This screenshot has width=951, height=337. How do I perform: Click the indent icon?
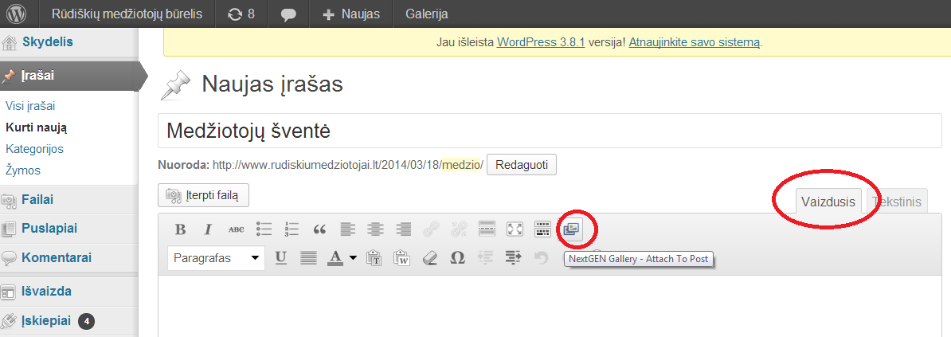[513, 258]
